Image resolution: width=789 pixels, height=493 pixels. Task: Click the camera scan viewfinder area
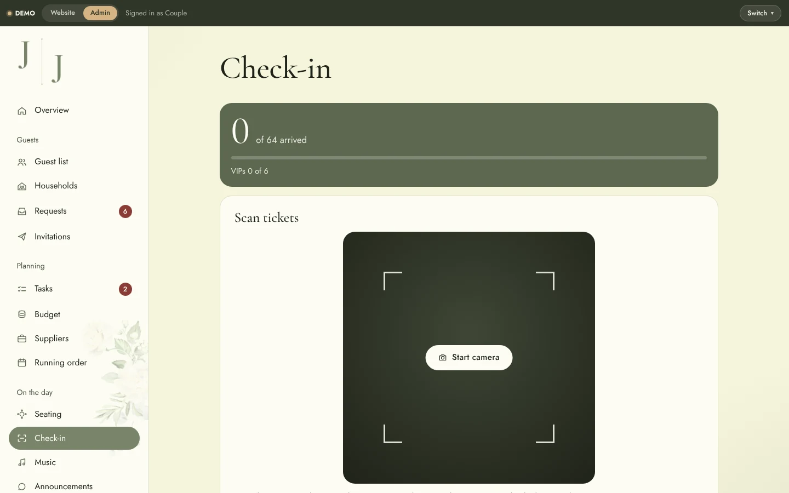click(469, 358)
